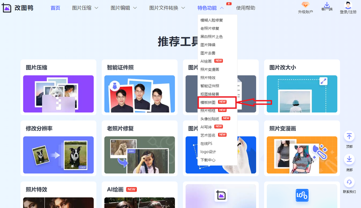Open 下载中心 menu entry
This screenshot has width=361, height=208.
(x=208, y=160)
